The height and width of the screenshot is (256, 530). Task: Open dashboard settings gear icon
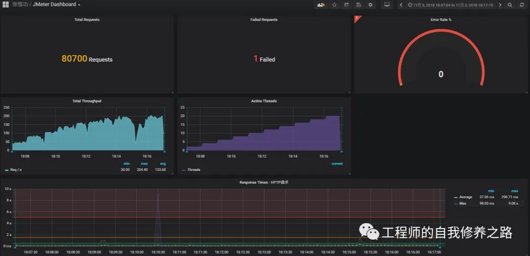(x=371, y=5)
